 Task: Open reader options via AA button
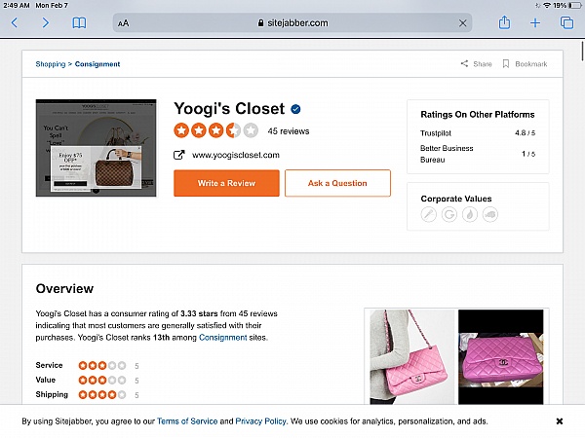pos(123,22)
